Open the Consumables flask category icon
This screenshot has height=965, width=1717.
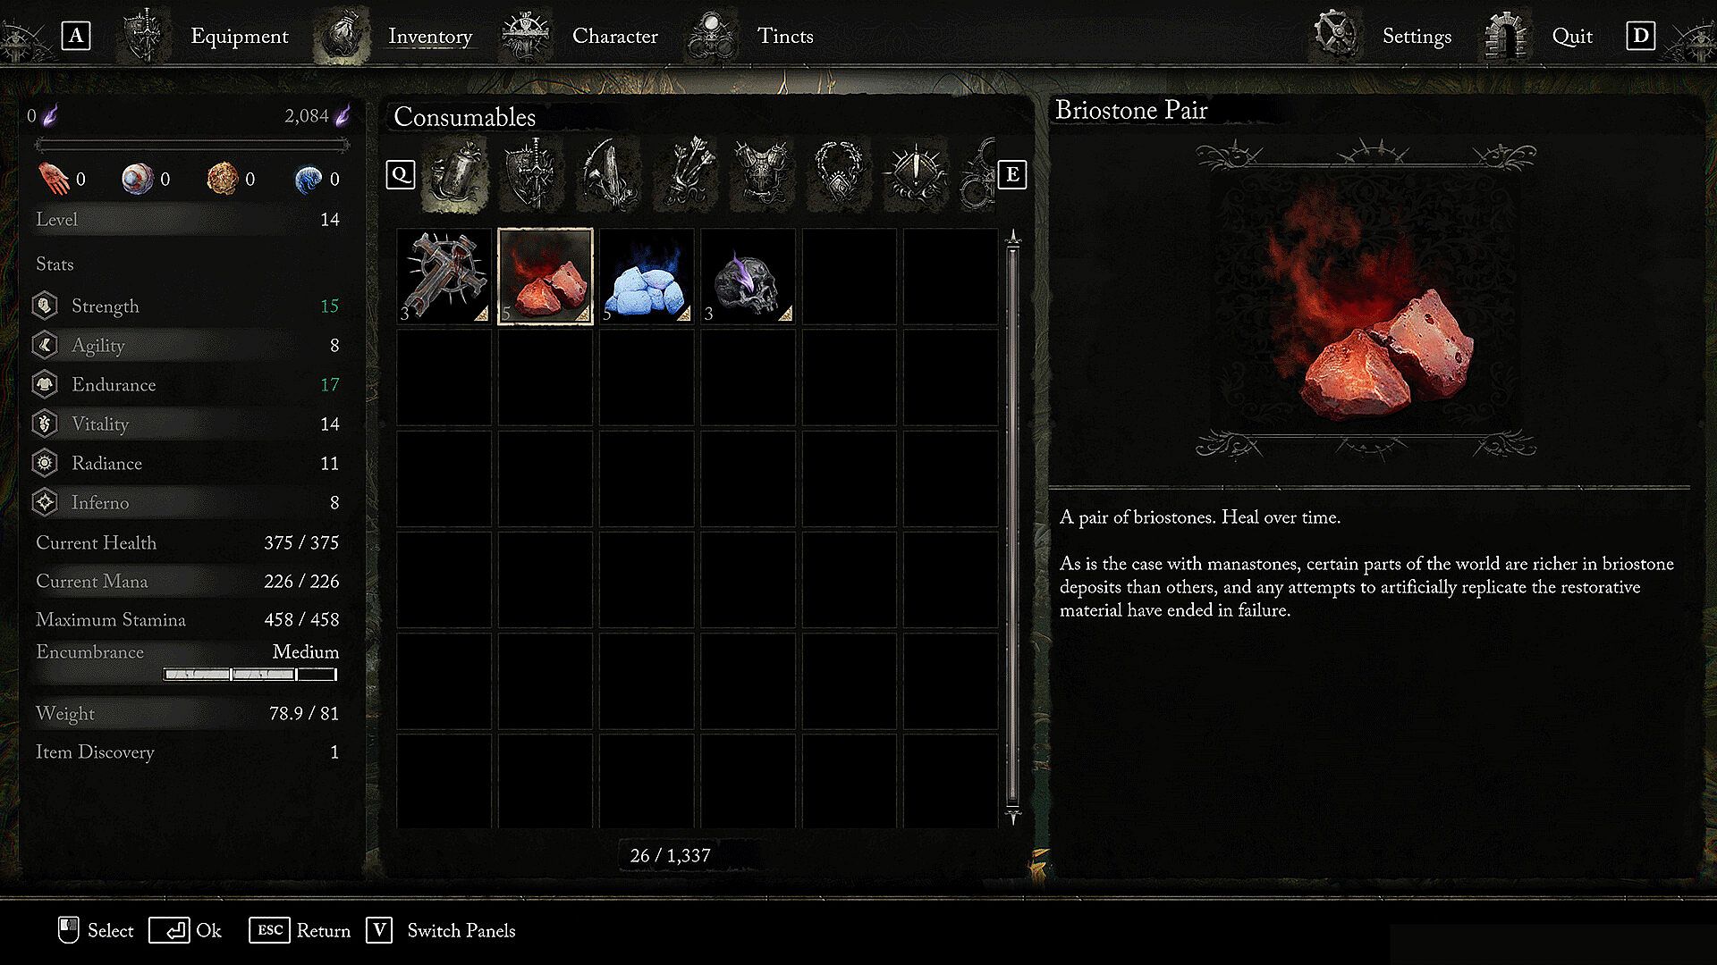click(x=454, y=173)
